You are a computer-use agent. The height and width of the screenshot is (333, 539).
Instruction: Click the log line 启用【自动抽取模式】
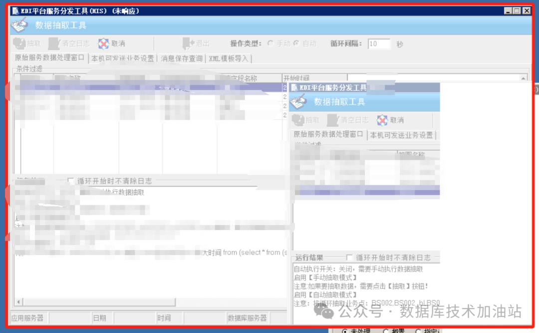325,295
